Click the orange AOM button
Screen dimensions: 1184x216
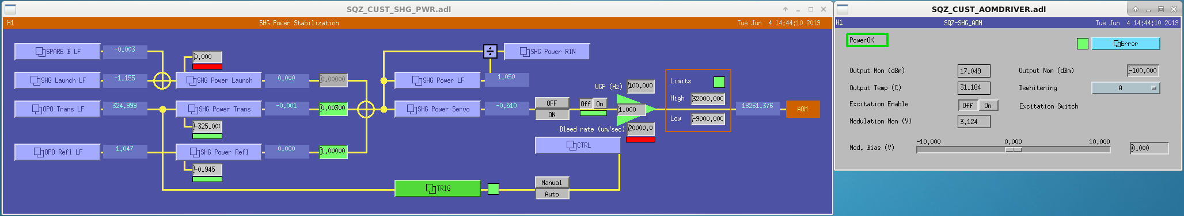click(x=803, y=109)
